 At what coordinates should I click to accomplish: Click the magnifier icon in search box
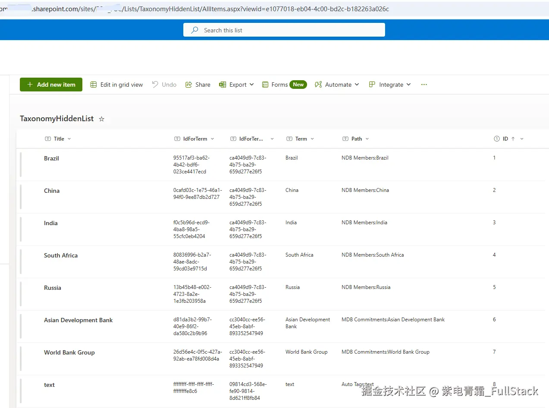coord(195,30)
